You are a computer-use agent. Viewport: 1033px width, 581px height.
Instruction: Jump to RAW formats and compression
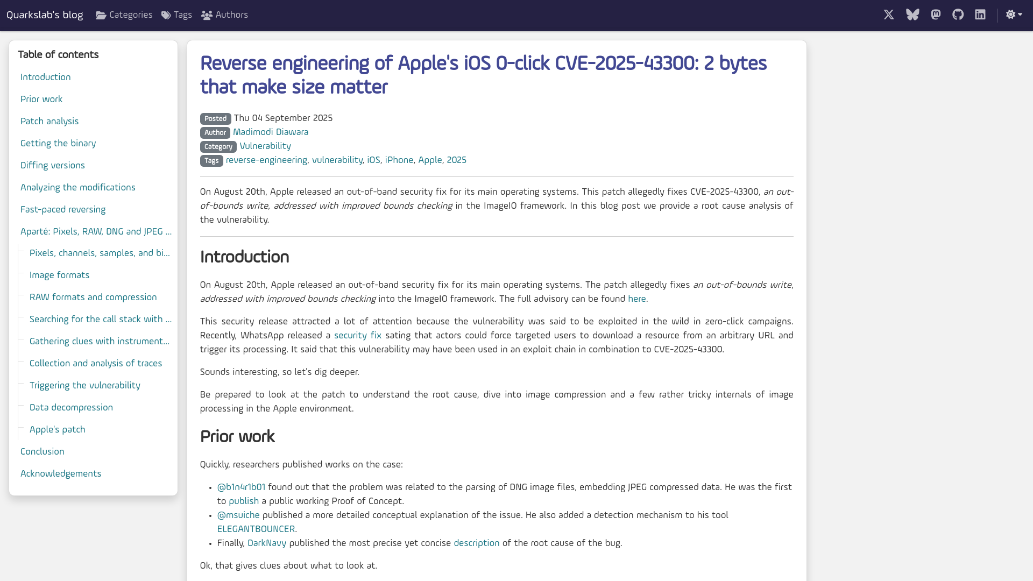pyautogui.click(x=93, y=297)
